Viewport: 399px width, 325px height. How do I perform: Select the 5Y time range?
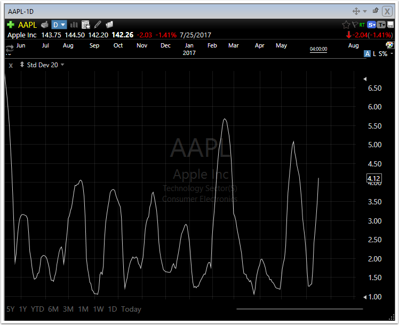(11, 309)
